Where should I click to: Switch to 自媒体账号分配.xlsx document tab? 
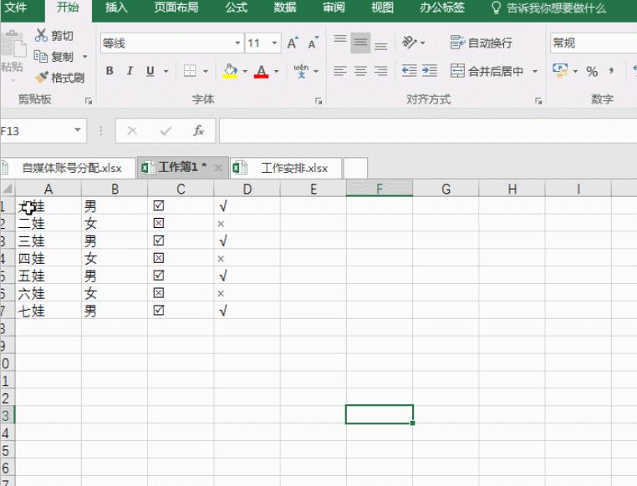[x=68, y=168]
